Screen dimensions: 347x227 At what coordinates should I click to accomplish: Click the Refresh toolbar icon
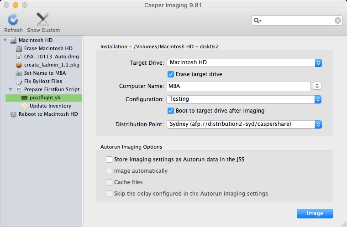[x=13, y=19]
